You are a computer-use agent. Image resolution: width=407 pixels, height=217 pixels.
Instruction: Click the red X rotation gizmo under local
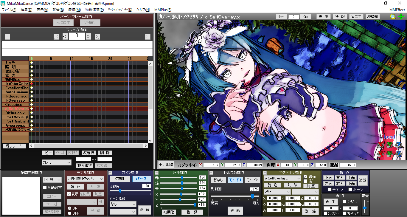pos(380,145)
